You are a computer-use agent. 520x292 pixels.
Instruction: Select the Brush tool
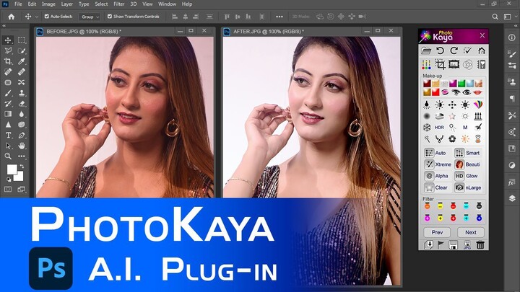[8, 93]
